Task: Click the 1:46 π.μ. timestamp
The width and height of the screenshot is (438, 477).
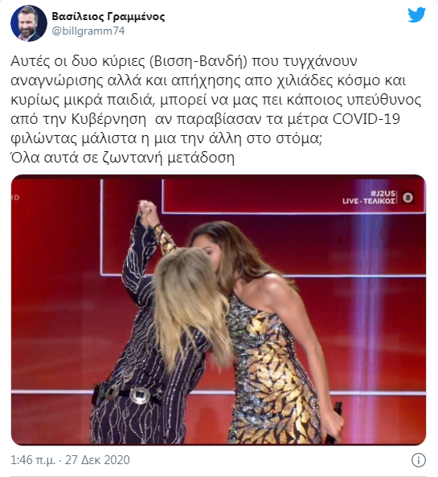Action: [x=33, y=460]
